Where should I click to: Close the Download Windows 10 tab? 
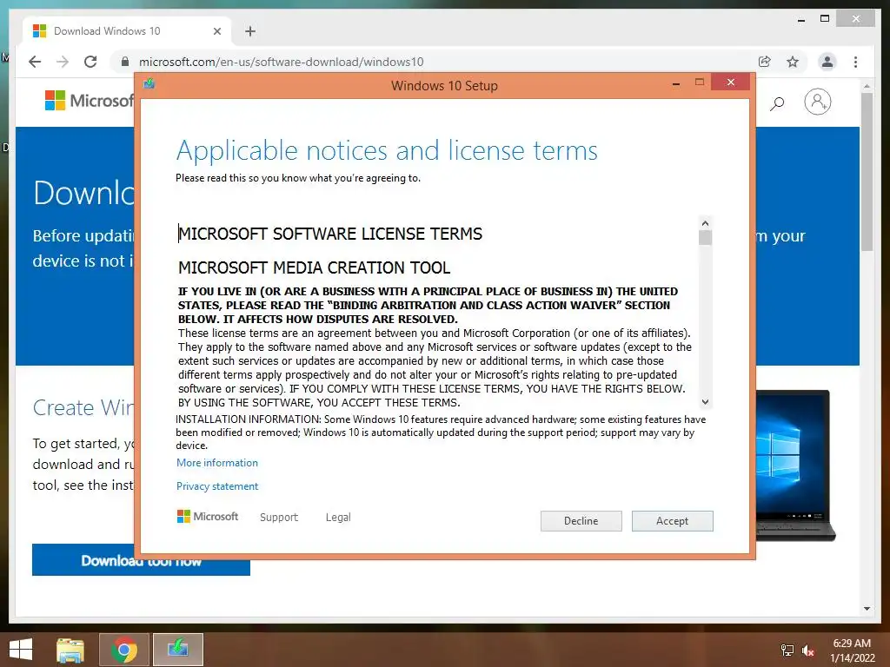tap(216, 31)
